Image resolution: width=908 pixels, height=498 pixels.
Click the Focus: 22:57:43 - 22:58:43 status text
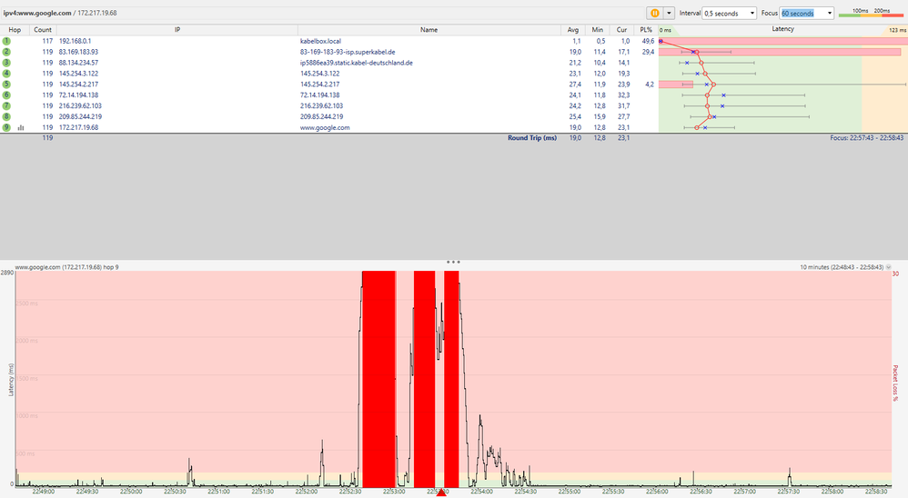[x=867, y=137]
